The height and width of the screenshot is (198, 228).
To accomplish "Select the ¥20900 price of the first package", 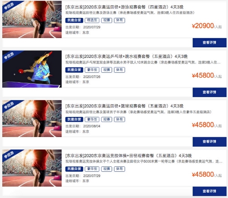I will pyautogui.click(x=203, y=26).
